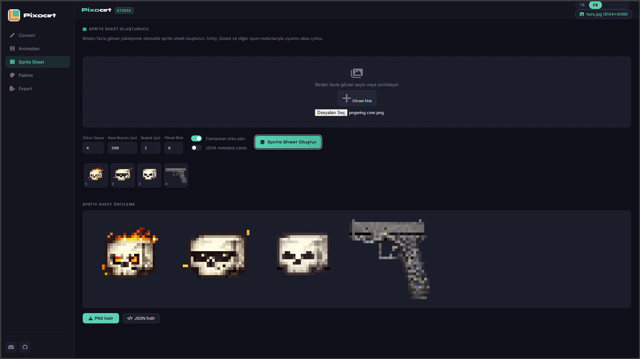Click the flaming skull in preview
Viewport: 640px width, 359px height.
pyautogui.click(x=130, y=253)
